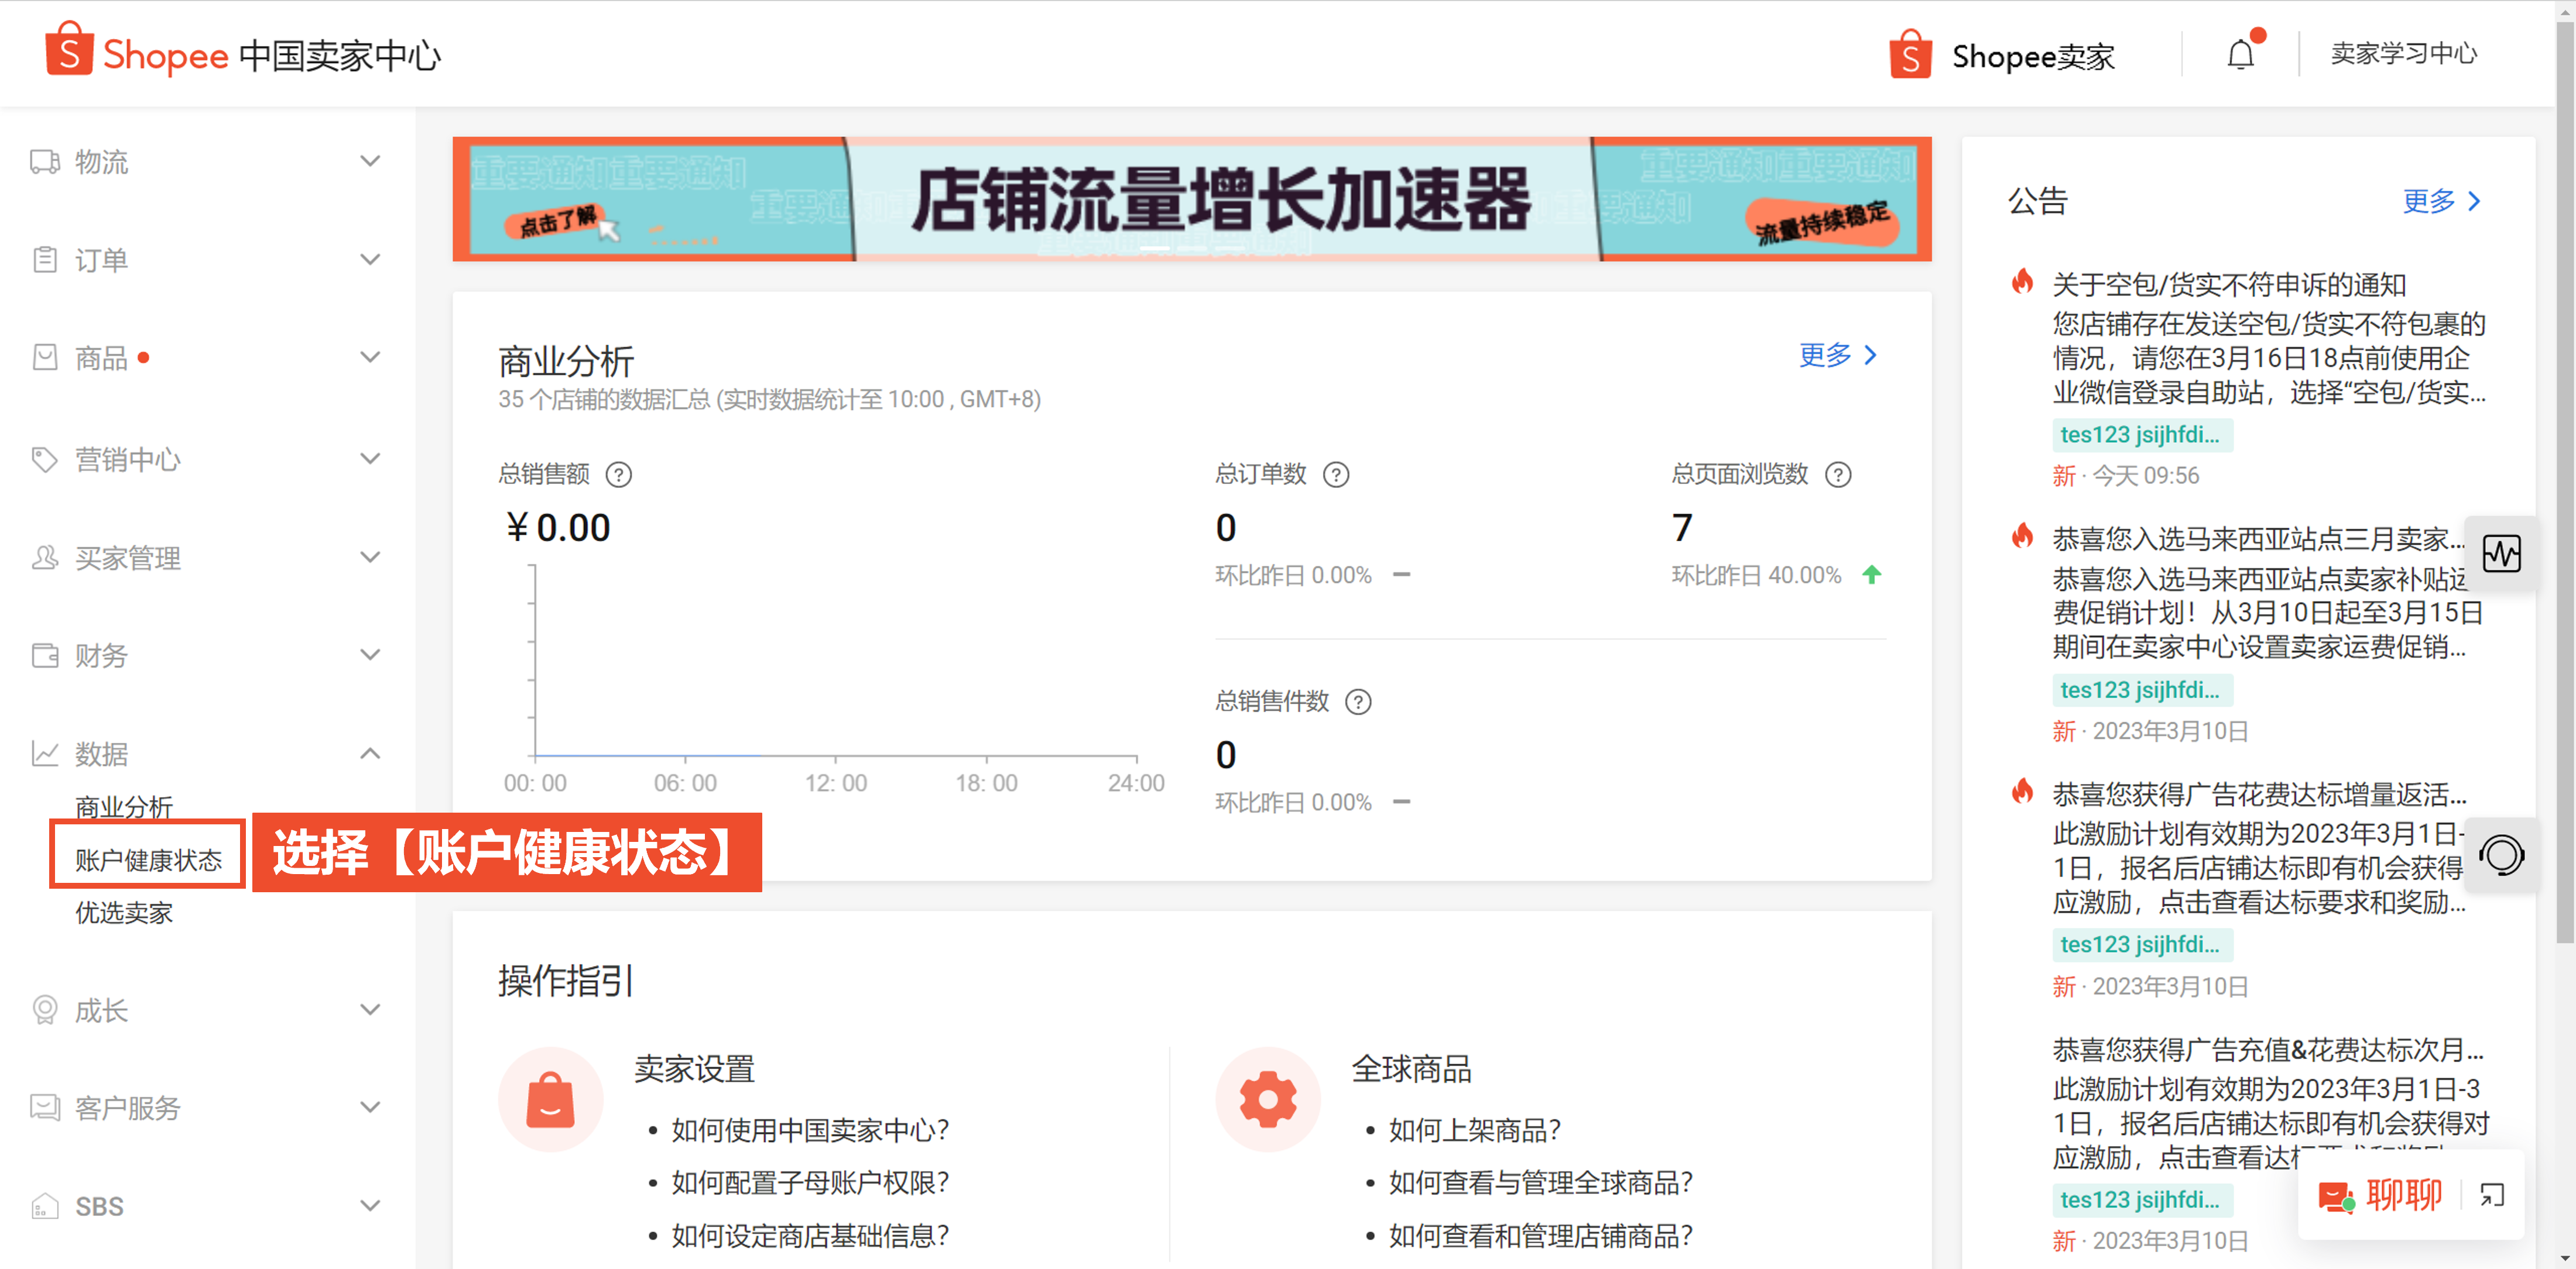Click the 数据 chart icon
Image resolution: width=2576 pixels, height=1269 pixels.
point(45,754)
